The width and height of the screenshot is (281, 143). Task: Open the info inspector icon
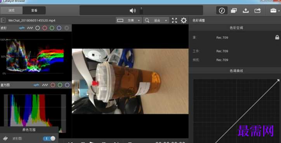point(222,10)
